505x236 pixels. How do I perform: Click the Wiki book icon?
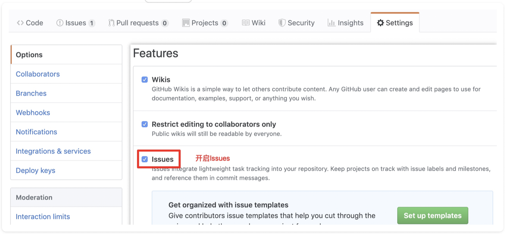click(x=246, y=23)
